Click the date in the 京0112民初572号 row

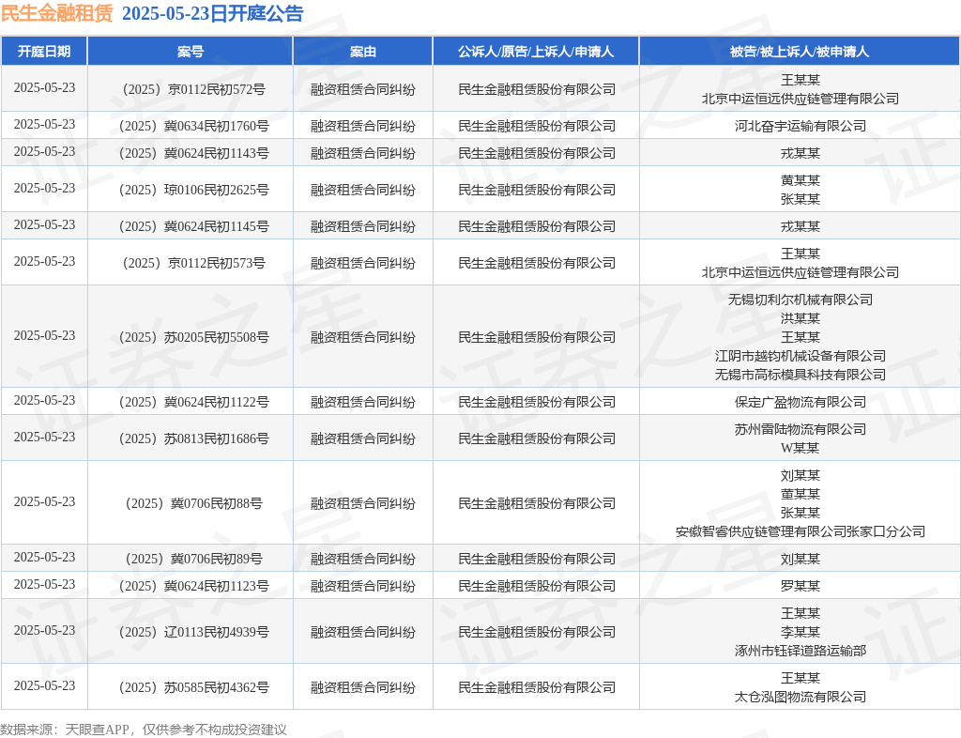(x=44, y=88)
